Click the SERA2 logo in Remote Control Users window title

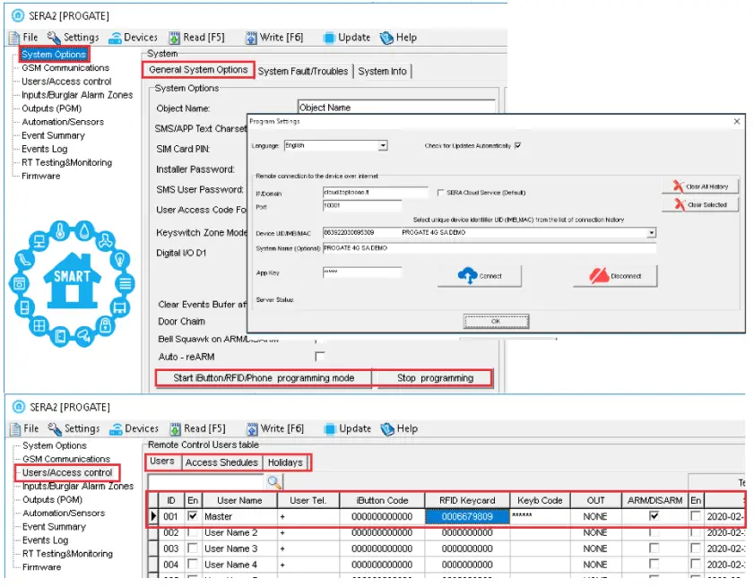point(19,407)
